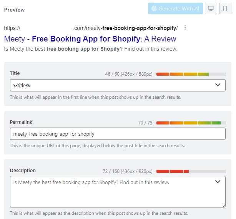This screenshot has height=219, width=236.
Task: Click the sparkle icon in Generate With AI
Action: coord(154,8)
